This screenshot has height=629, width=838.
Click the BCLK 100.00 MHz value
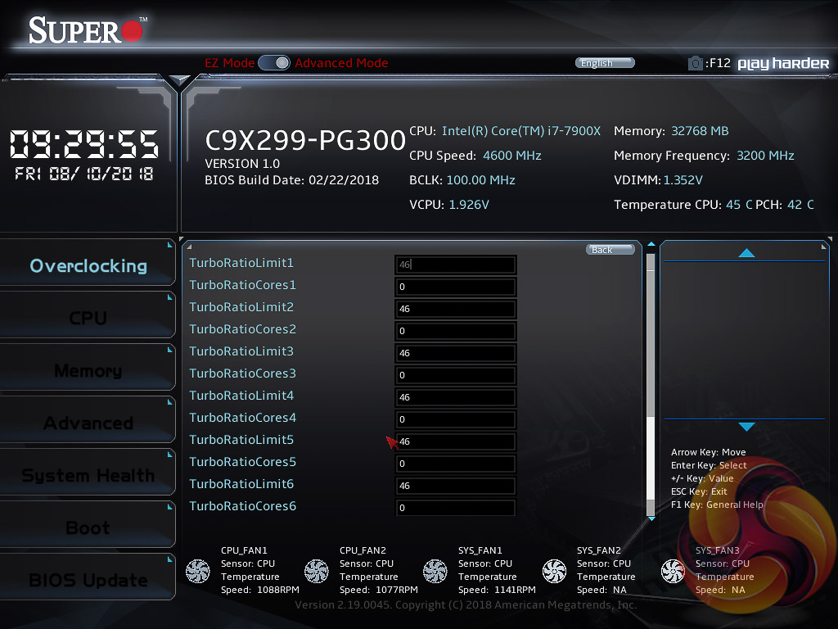point(480,180)
